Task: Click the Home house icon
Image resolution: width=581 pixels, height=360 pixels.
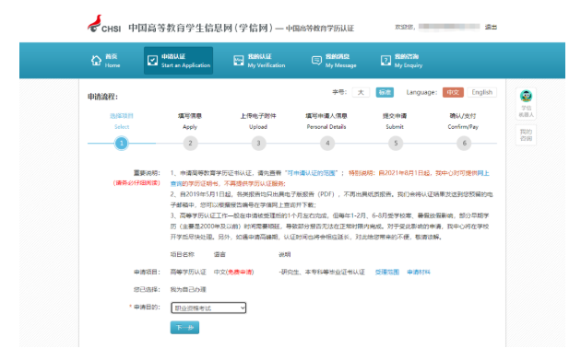Action: [x=96, y=61]
